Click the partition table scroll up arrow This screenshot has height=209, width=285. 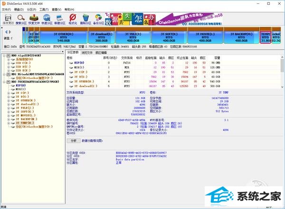coord(282,57)
